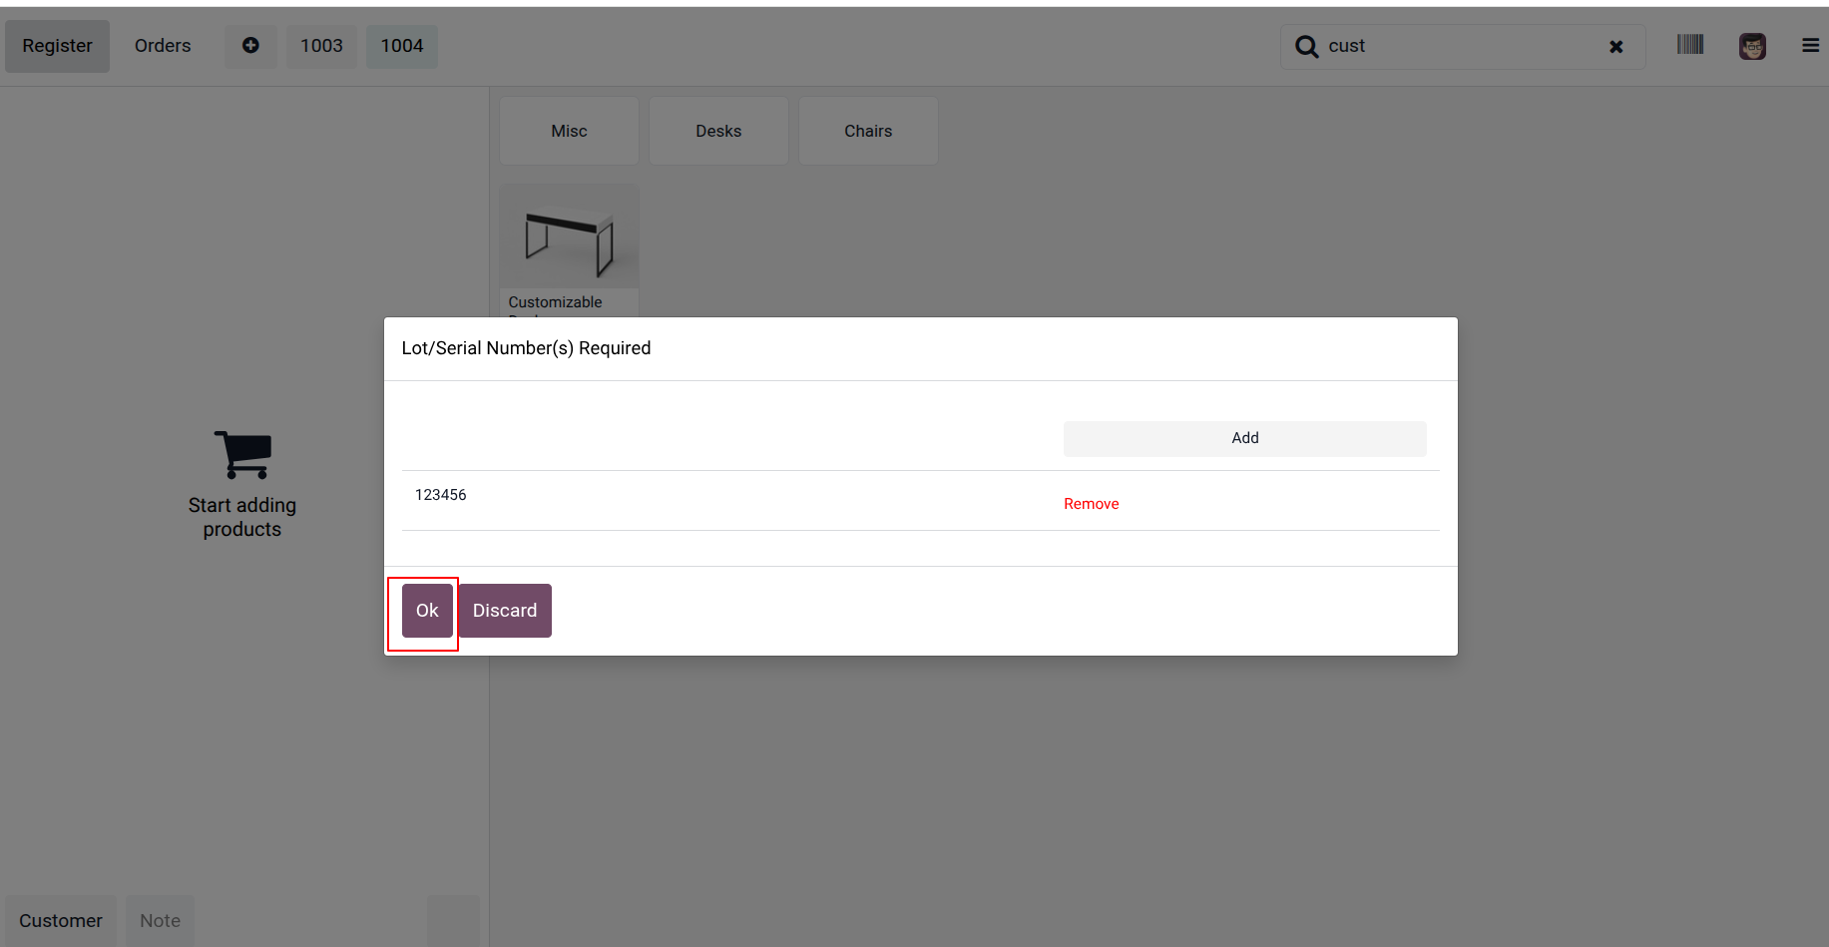Confirm the dialog with Ok
This screenshot has width=1829, height=947.
tap(427, 611)
